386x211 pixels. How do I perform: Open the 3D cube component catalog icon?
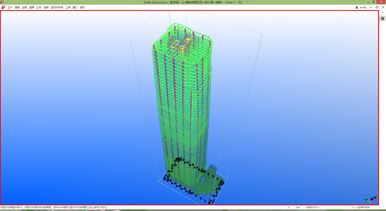point(382,19)
